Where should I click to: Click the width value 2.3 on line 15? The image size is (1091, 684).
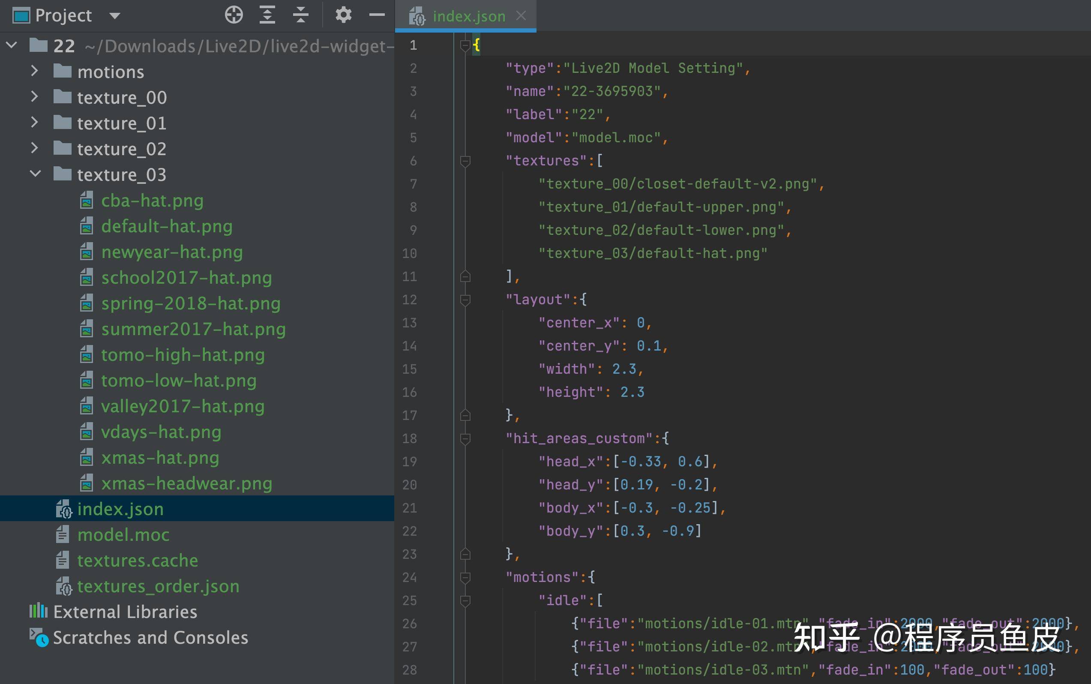tap(624, 369)
